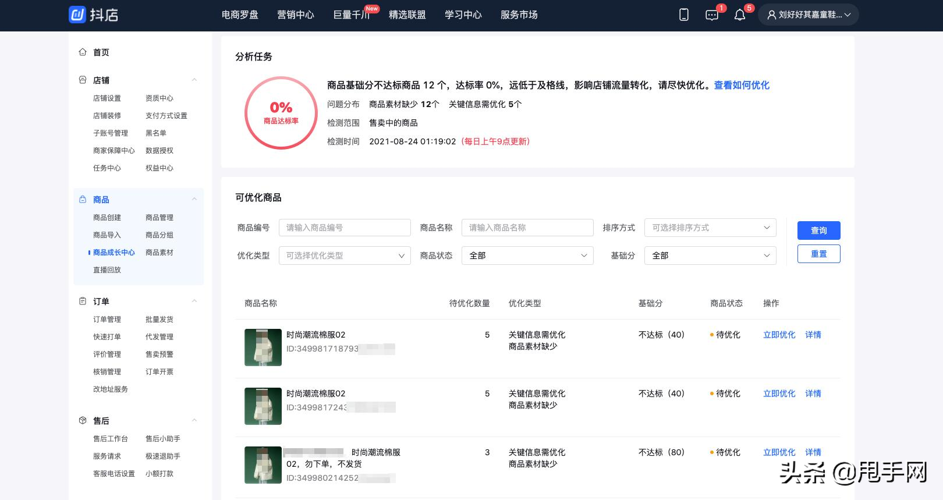The image size is (943, 500).
Task: Open 小额打款 in sidebar
Action: [159, 474]
